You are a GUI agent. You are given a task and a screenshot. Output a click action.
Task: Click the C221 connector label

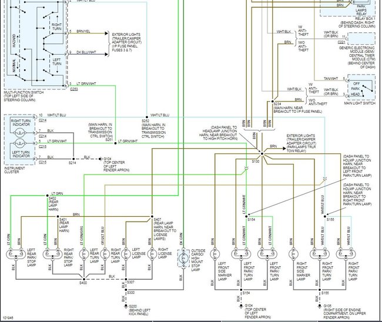pyautogui.click(x=341, y=42)
